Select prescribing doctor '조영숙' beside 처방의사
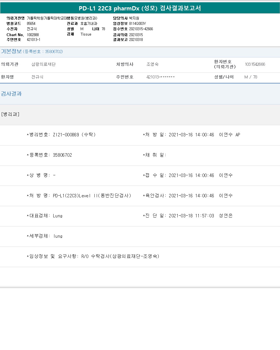 [152, 64]
